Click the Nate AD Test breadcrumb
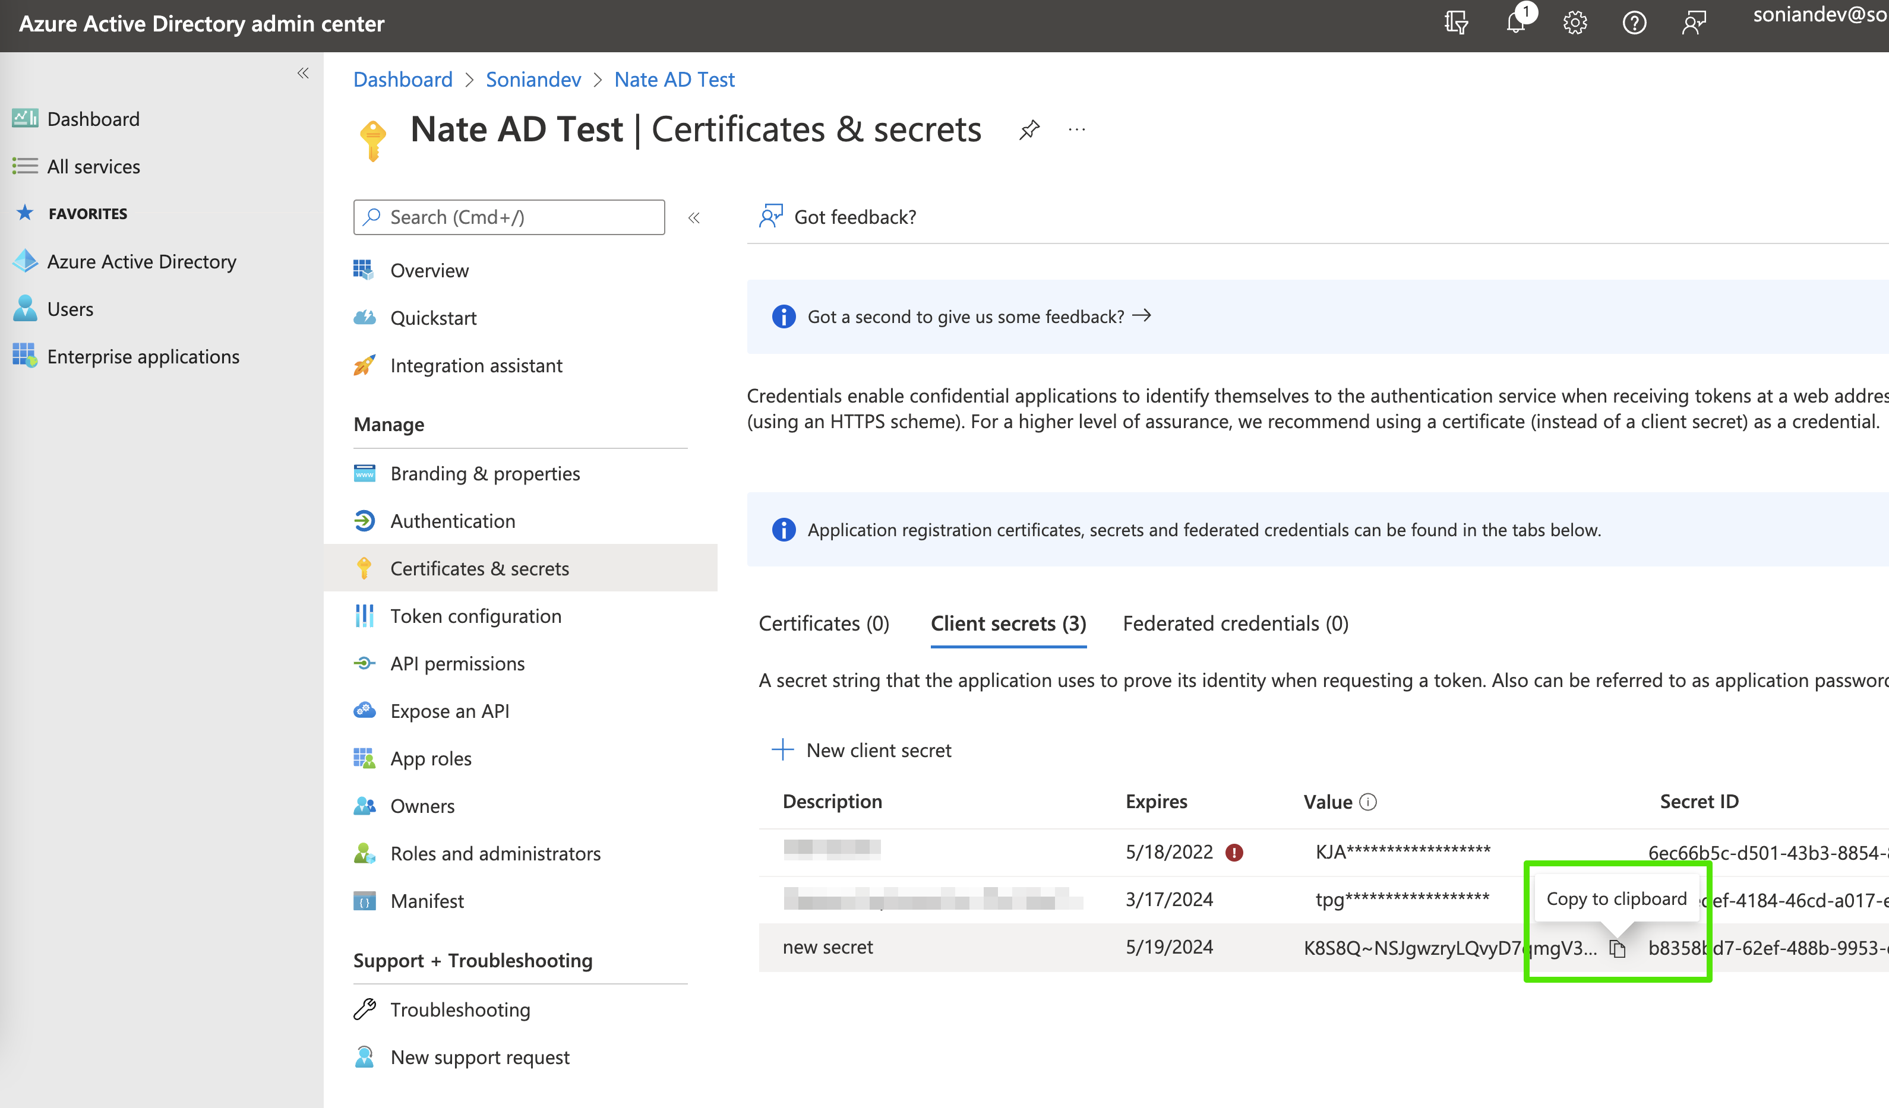 pos(674,80)
